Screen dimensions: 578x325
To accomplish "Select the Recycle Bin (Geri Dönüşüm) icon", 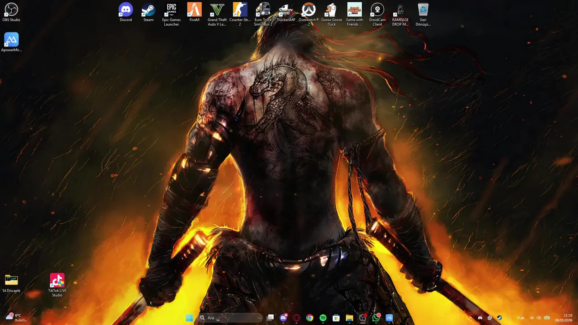I will pos(423,14).
